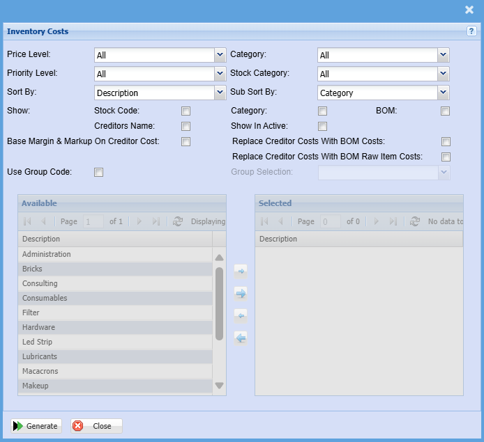The width and height of the screenshot is (484, 442).
Task: Select Consumables in the Available list
Action: (x=45, y=298)
